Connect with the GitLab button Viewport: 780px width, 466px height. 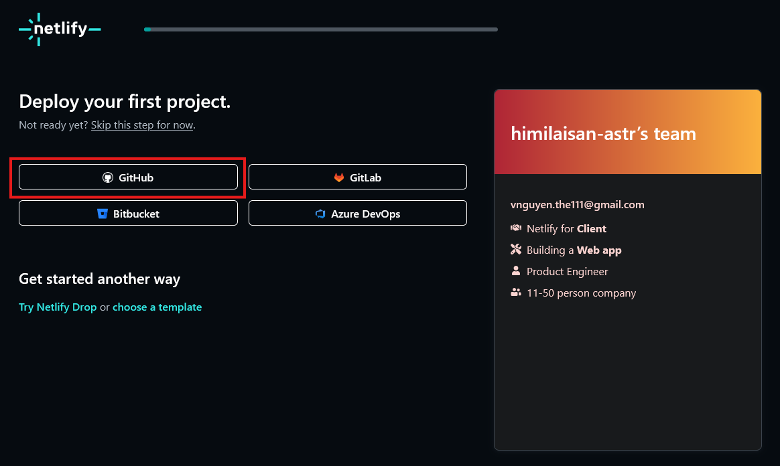[358, 177]
